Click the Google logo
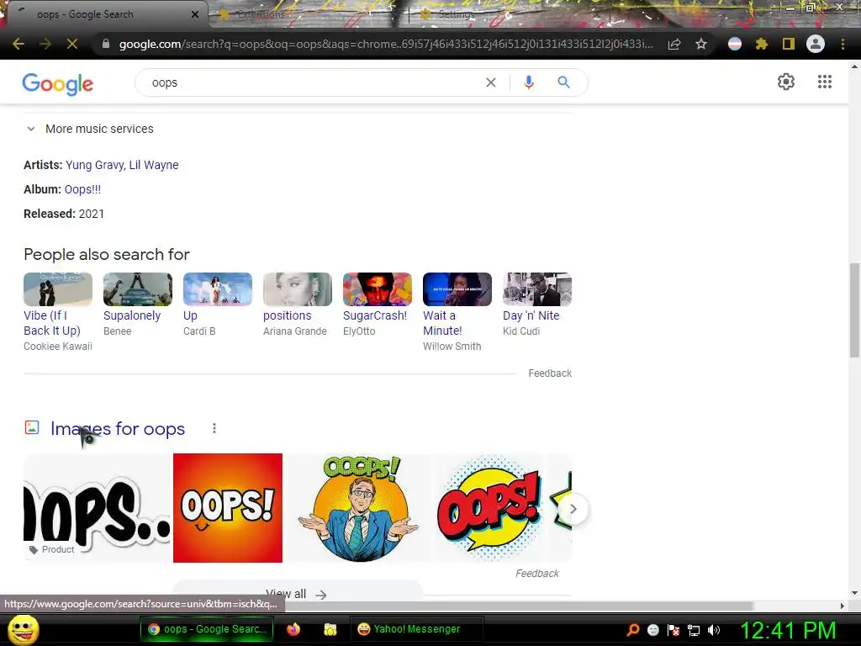This screenshot has height=646, width=861. [58, 83]
